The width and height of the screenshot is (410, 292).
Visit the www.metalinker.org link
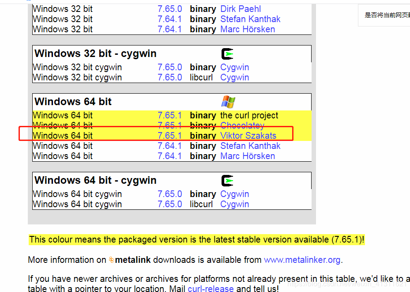pyautogui.click(x=302, y=260)
